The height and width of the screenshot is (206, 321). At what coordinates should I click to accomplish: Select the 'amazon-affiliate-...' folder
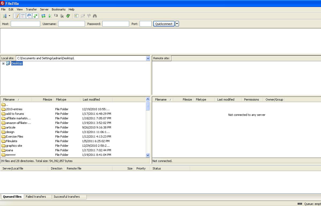click(16, 123)
